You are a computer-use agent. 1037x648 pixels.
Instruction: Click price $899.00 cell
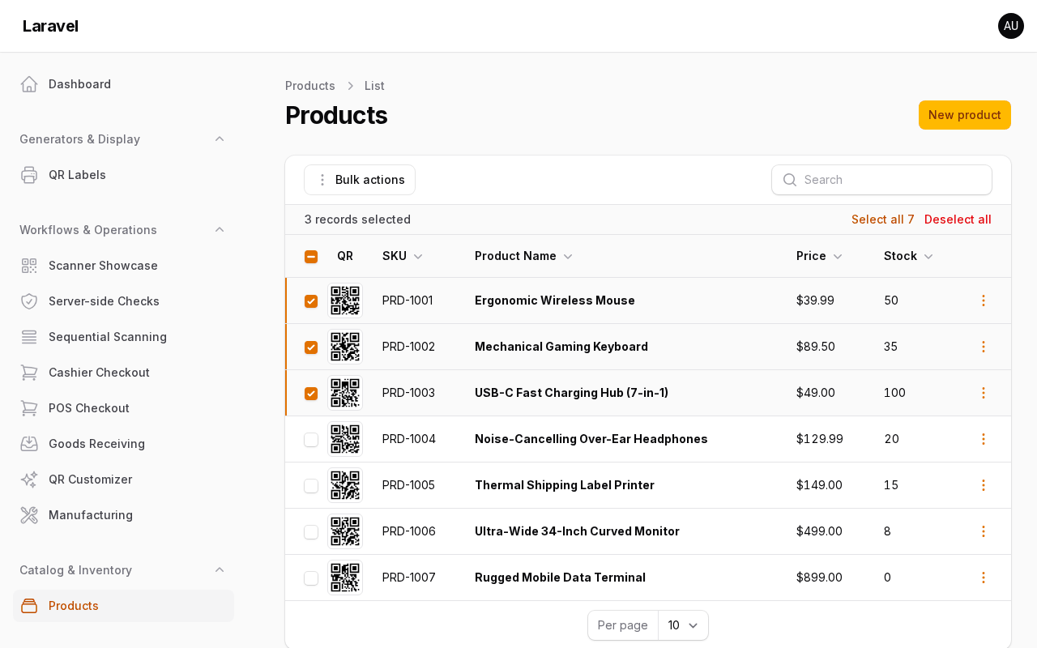[819, 578]
